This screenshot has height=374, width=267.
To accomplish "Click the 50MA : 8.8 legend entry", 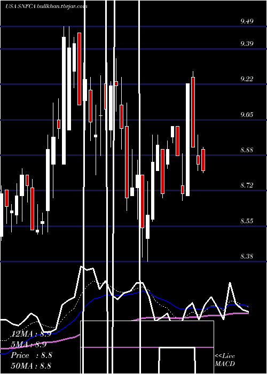I will [x=31, y=365].
